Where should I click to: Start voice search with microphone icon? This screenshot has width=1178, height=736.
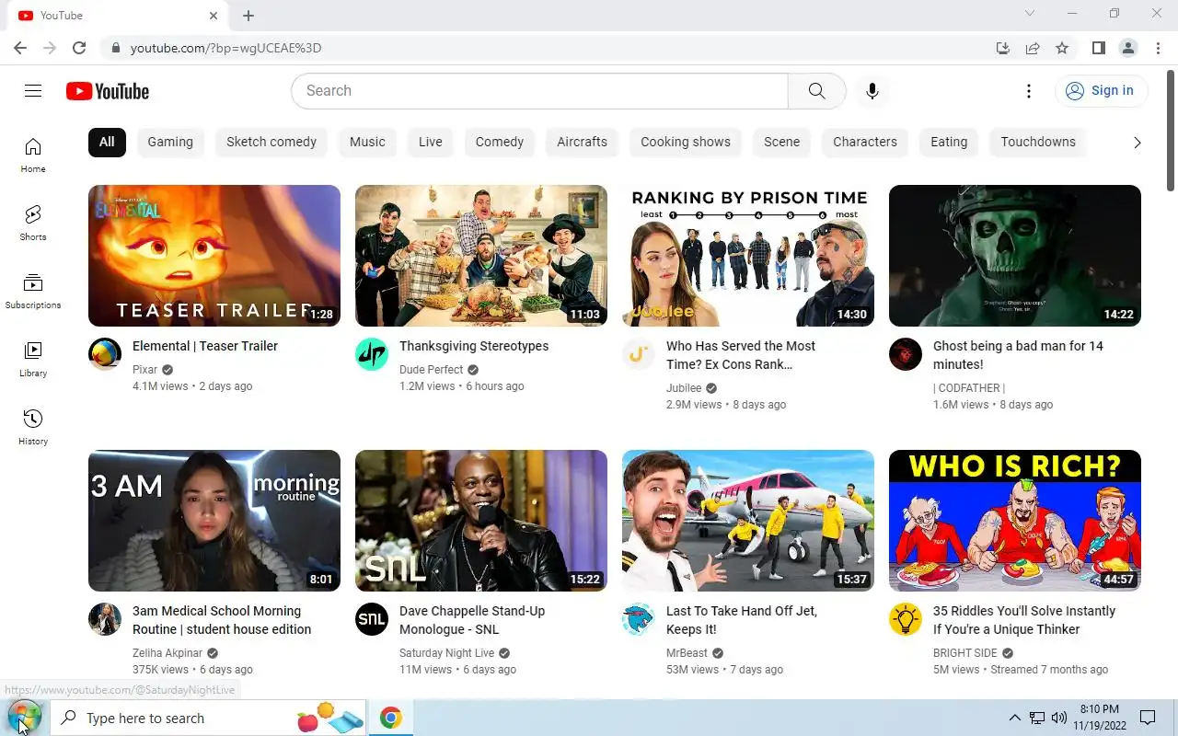[x=872, y=90]
